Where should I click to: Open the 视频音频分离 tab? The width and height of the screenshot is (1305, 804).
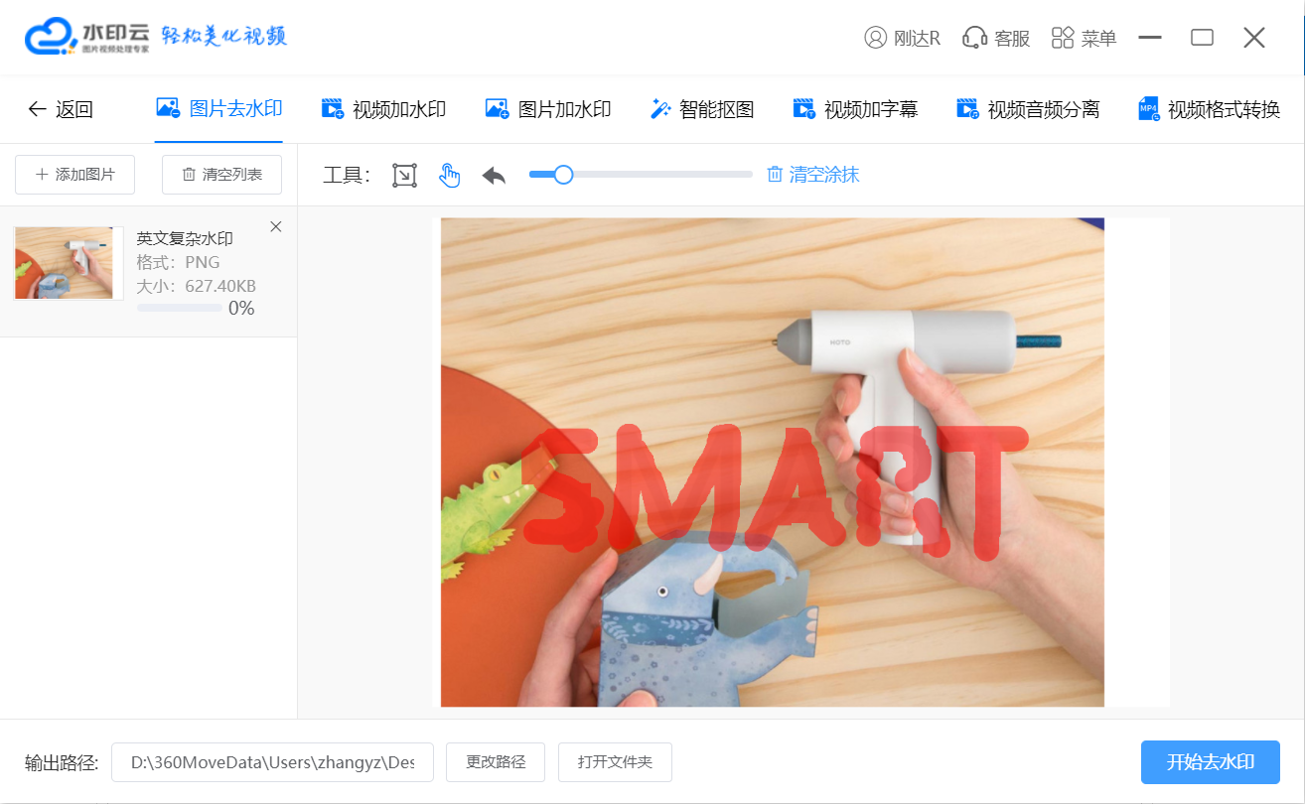pos(1028,109)
